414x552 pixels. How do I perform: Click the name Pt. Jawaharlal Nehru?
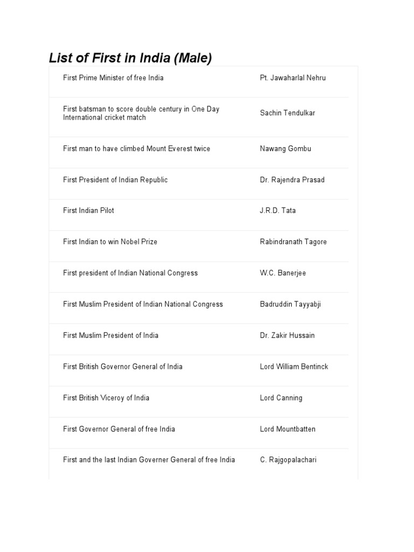click(x=293, y=78)
